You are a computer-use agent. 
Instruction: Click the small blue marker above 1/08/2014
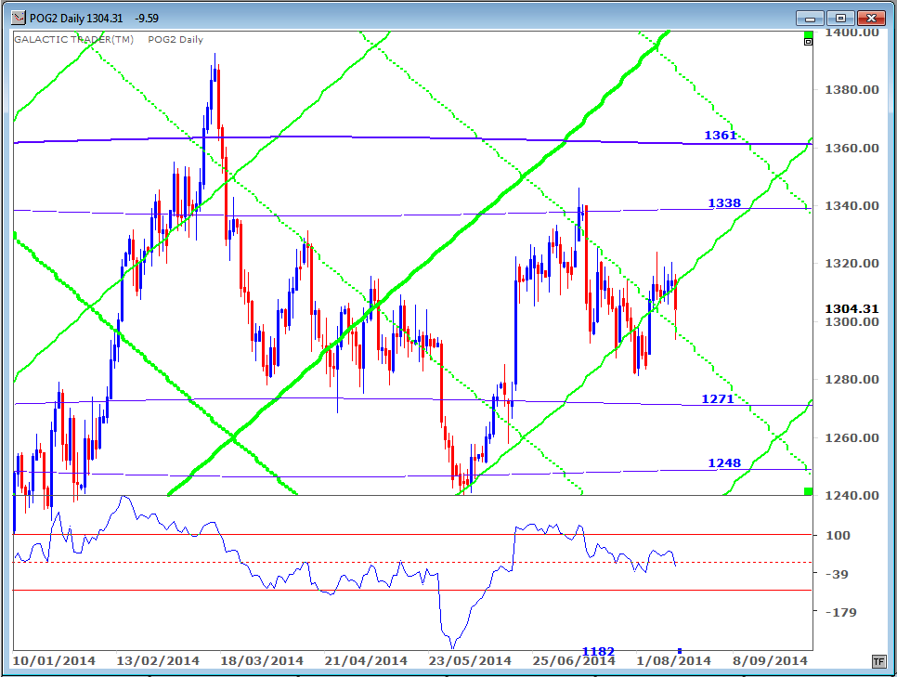click(x=680, y=651)
